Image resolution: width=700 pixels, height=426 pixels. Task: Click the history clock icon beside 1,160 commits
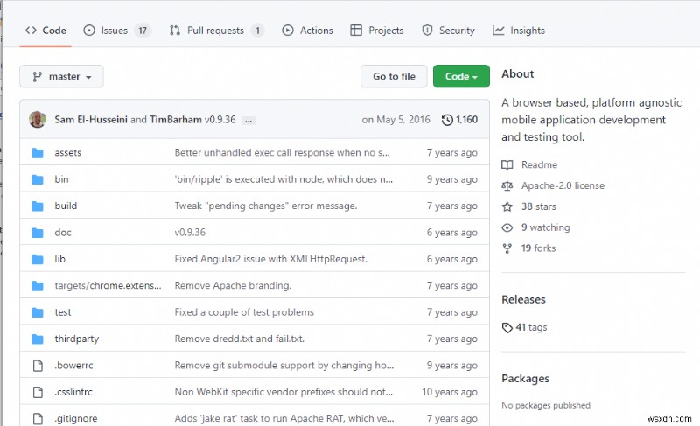(x=447, y=120)
